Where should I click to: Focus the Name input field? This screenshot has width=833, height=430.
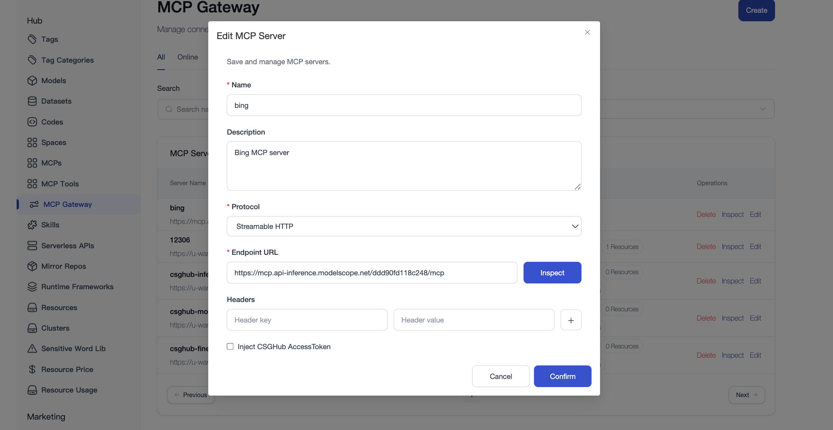coord(404,105)
